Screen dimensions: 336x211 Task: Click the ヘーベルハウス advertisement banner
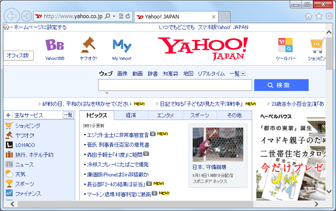[291, 156]
